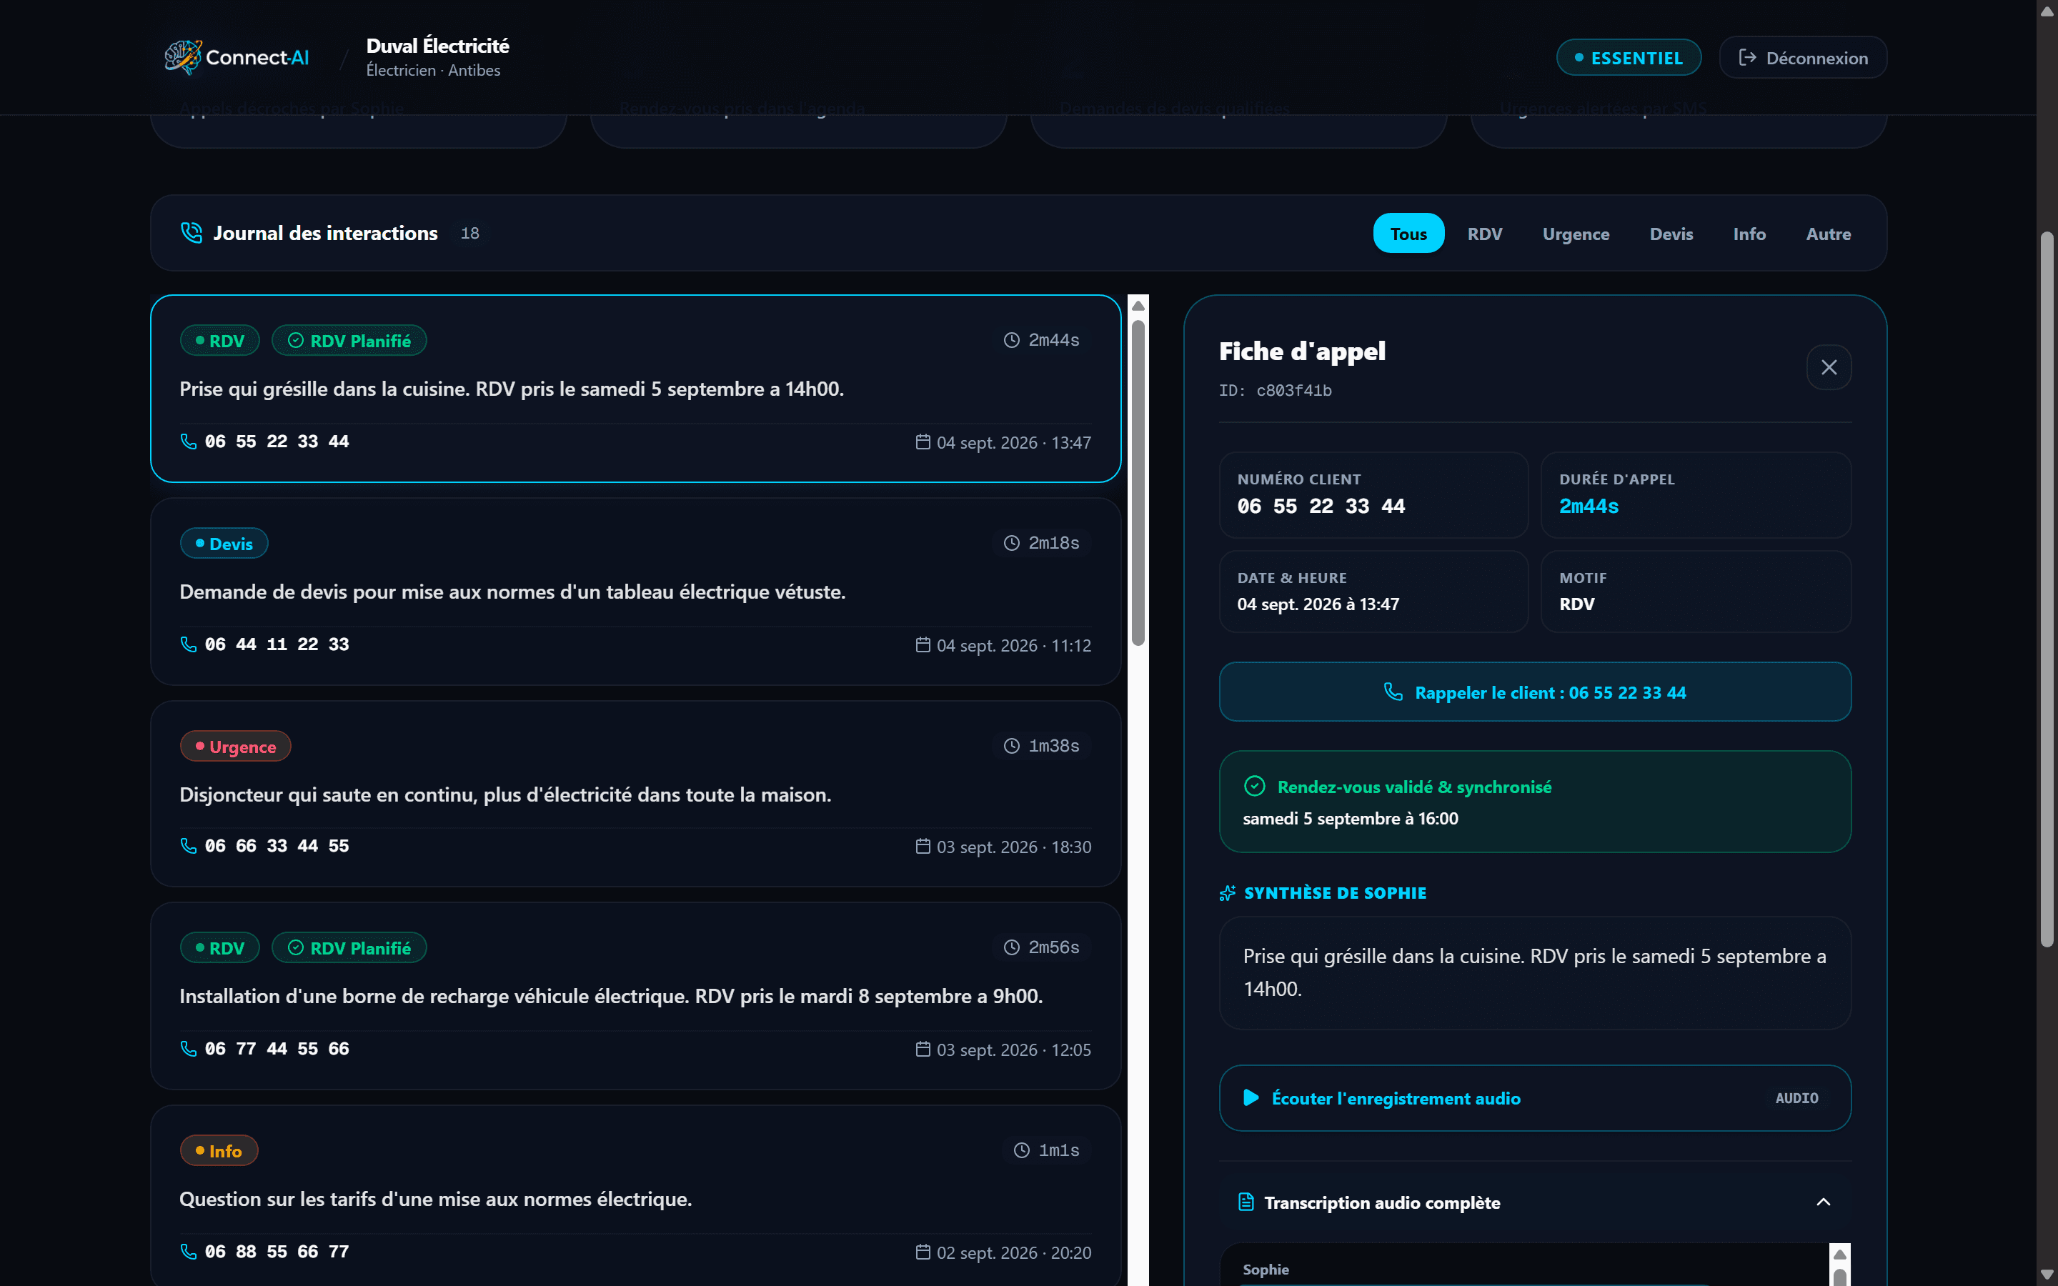Click the logout arrow icon in Déconnexion
2058x1286 pixels.
tap(1746, 57)
